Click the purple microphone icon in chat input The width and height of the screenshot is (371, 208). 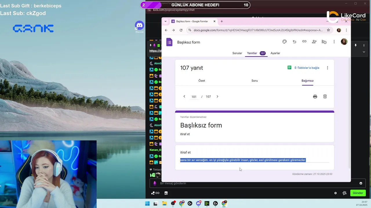click(x=154, y=183)
